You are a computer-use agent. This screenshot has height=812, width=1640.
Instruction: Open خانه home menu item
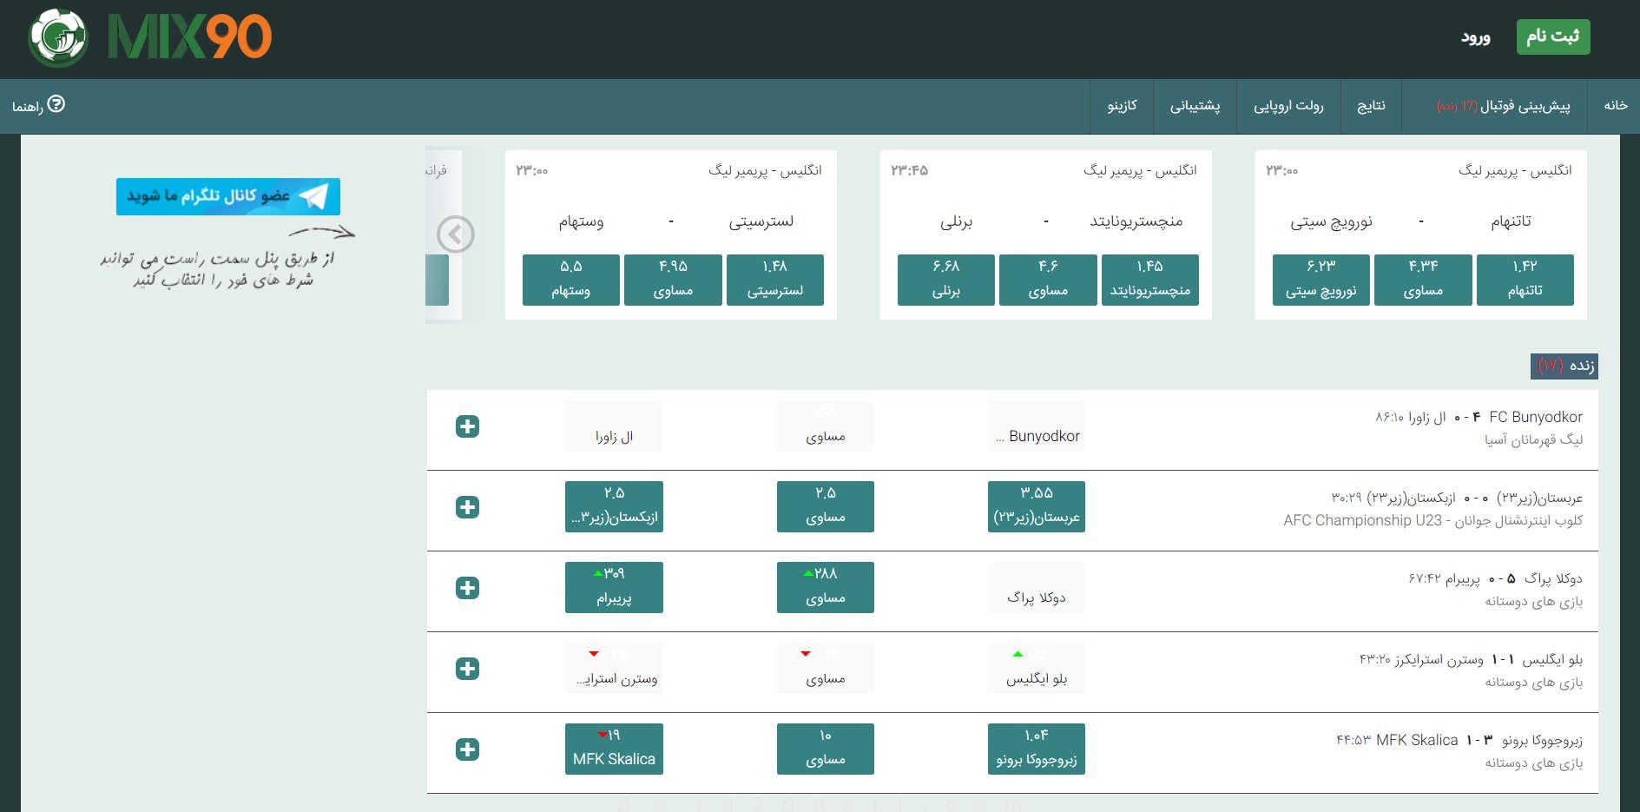[1615, 105]
